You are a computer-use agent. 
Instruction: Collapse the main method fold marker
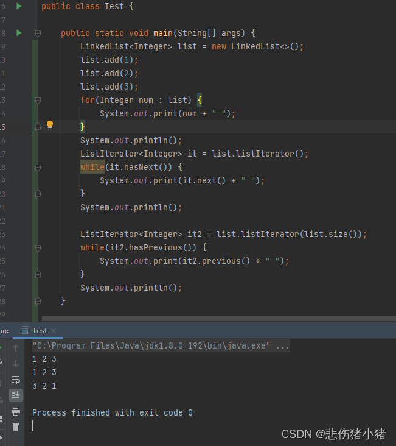coord(38,34)
